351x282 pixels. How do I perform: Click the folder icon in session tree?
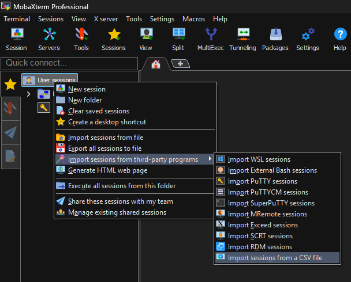pos(44,94)
